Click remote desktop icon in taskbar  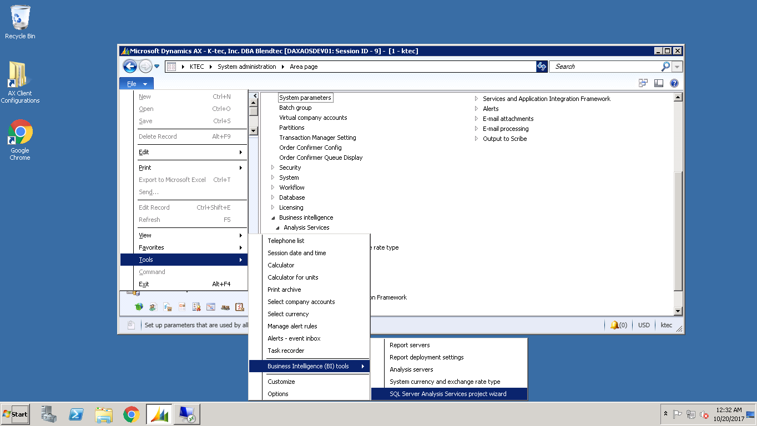click(x=186, y=414)
